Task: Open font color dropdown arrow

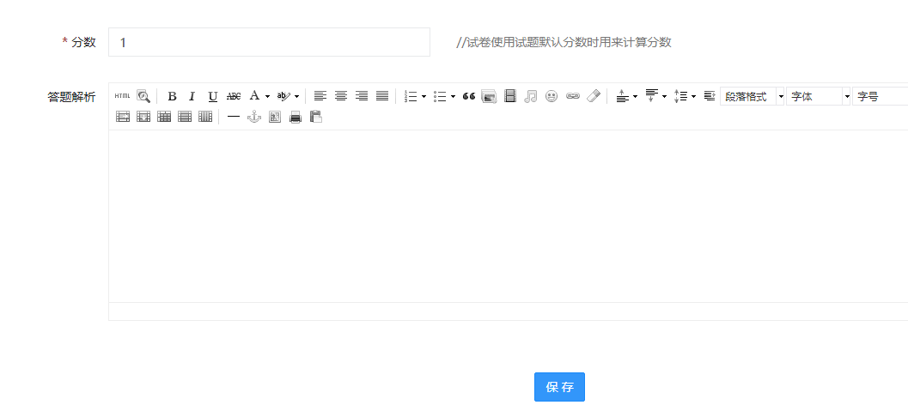Action: tap(267, 97)
